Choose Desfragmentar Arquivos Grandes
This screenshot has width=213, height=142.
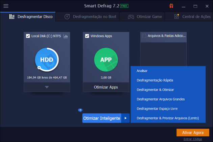click(x=168, y=99)
